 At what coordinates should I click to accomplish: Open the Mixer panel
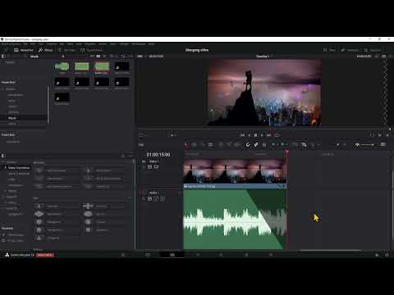click(x=329, y=50)
